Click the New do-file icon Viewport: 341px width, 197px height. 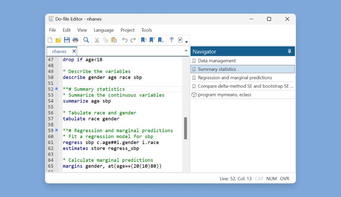pos(50,40)
